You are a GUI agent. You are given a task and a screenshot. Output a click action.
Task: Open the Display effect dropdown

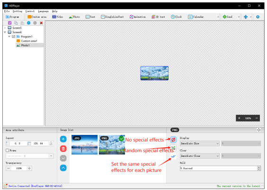coord(200,143)
